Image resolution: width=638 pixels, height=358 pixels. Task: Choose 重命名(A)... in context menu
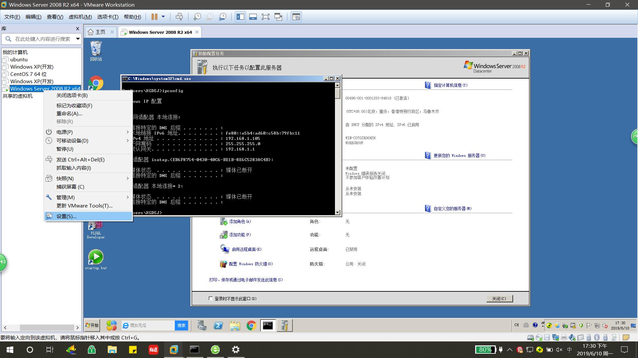tap(88, 113)
